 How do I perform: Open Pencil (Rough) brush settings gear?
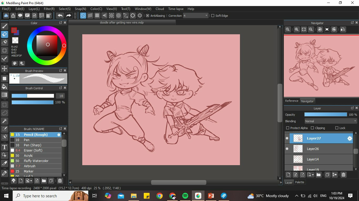click(59, 135)
